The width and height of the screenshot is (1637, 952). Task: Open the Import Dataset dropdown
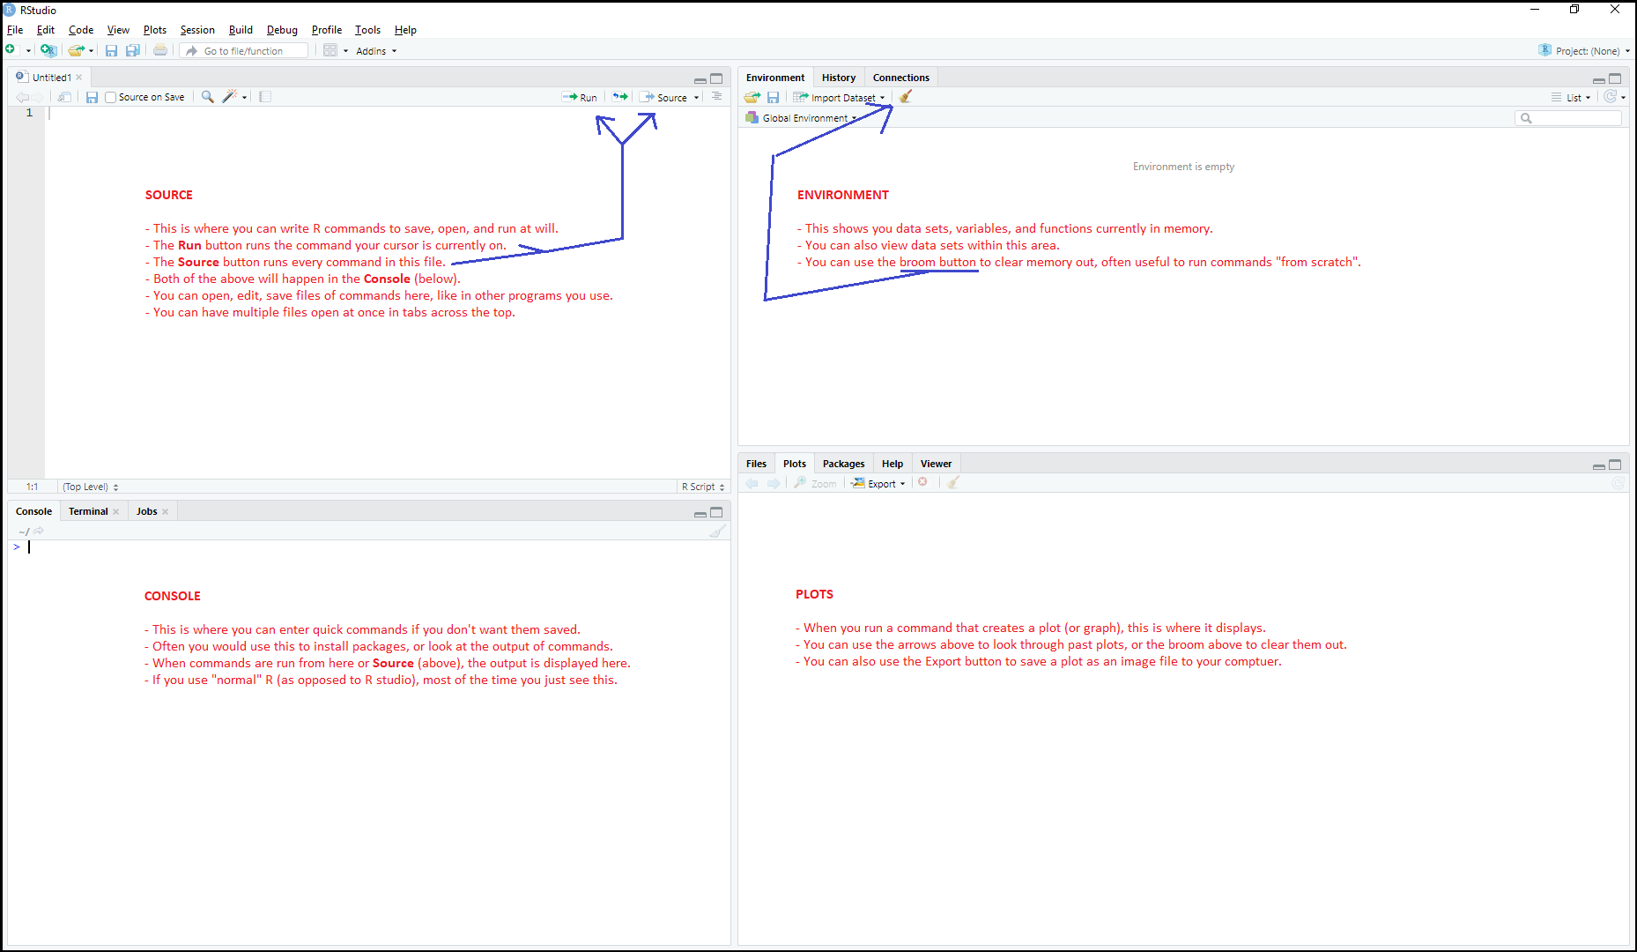(839, 98)
